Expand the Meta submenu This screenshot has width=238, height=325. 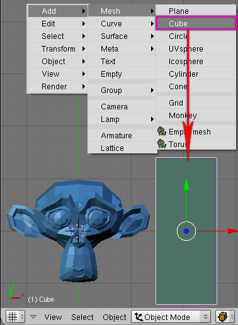click(122, 48)
